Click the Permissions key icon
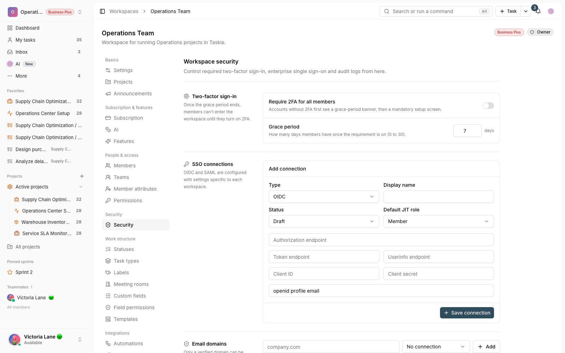 coord(108,201)
